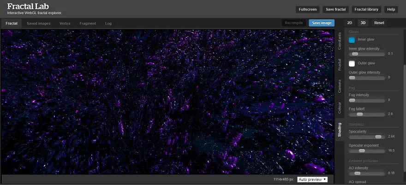Viewport: 406px width, 185px height.
Task: Open the Outer glow white swatch
Action: 352,64
